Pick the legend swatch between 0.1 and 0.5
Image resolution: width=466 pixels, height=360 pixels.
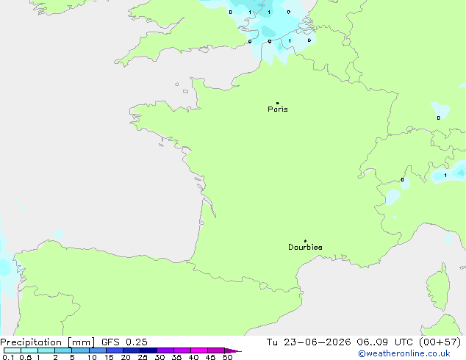[12, 350]
